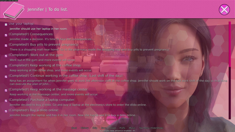
Task: Click '(Completed!) Purchase a laptop computer:' title
Action: (42, 100)
